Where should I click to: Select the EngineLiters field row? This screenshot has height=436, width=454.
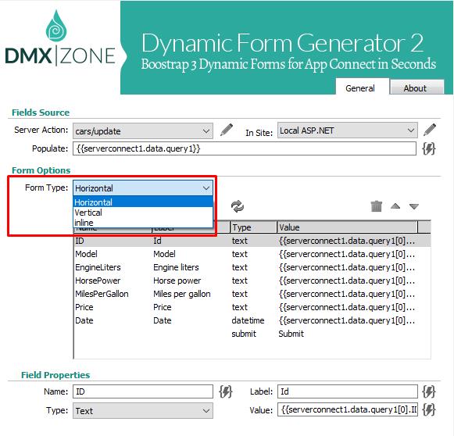[x=252, y=267]
